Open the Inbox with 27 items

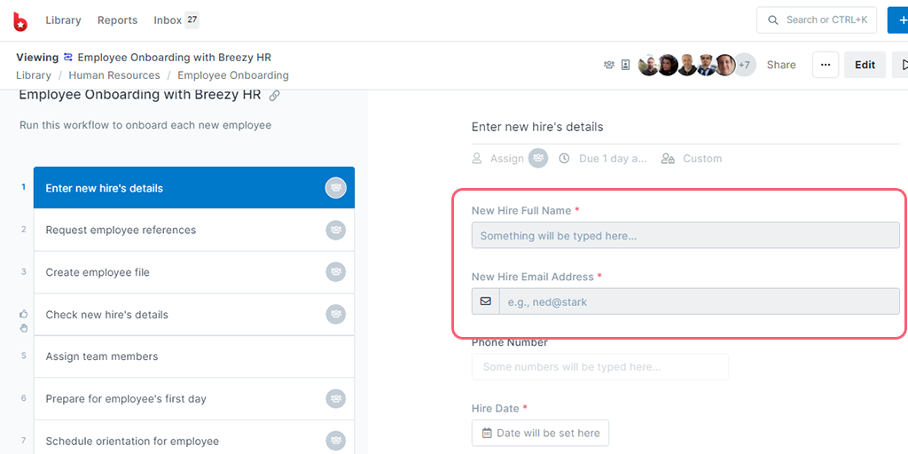coord(176,20)
